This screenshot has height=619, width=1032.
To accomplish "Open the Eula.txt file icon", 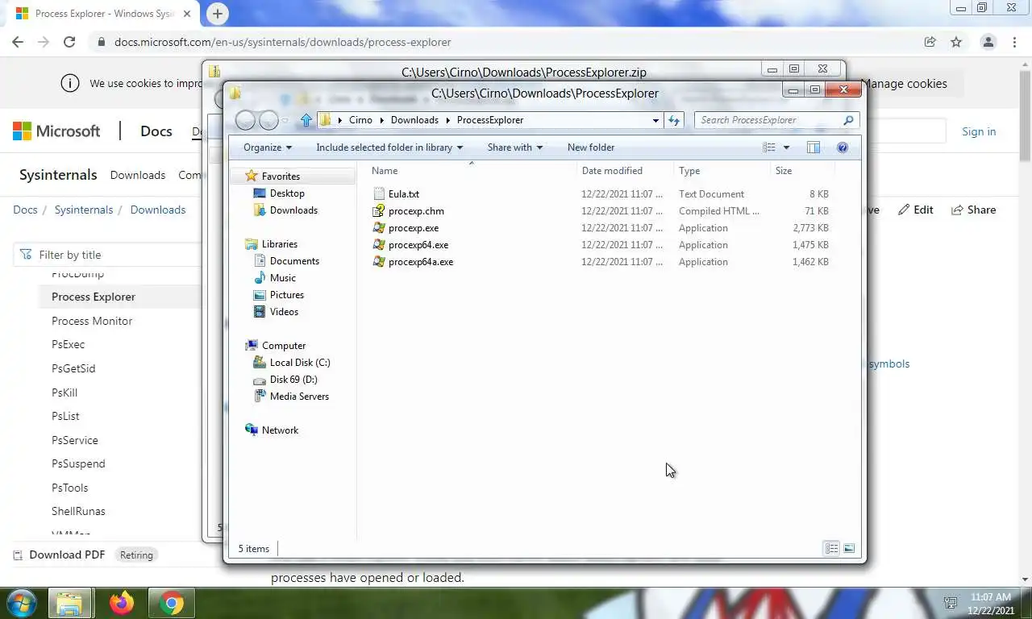I will tap(380, 194).
